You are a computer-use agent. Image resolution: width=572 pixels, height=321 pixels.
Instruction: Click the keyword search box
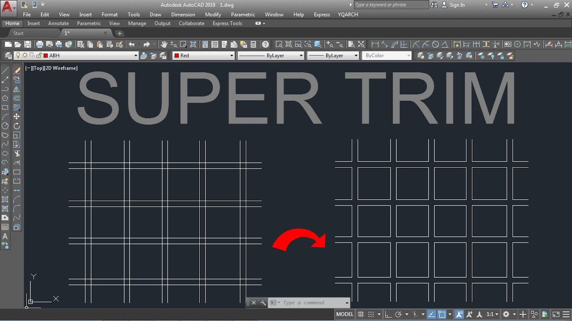click(391, 5)
